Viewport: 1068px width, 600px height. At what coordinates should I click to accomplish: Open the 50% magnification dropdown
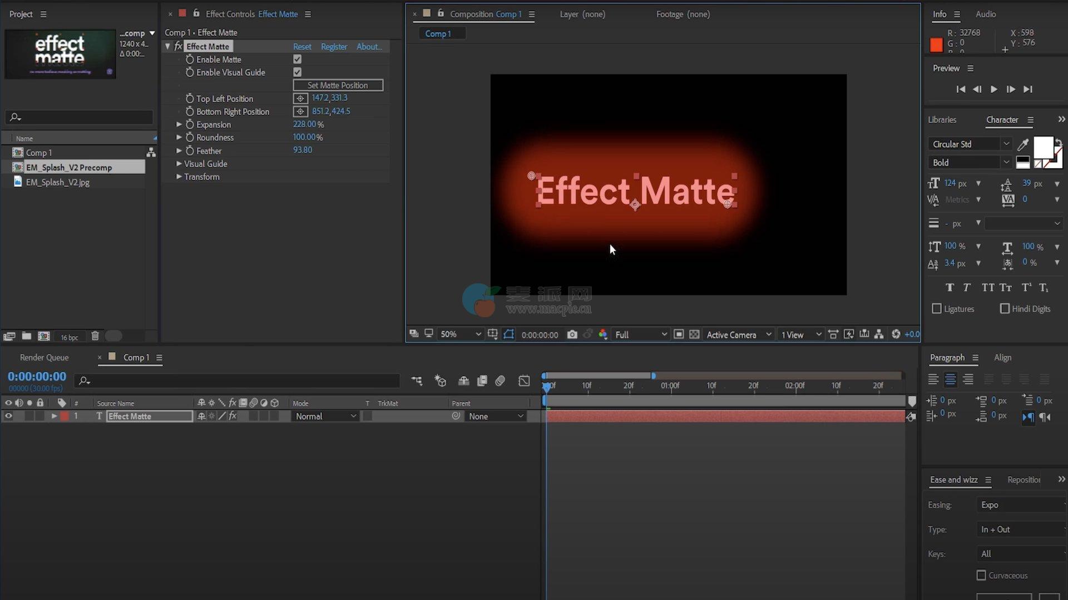461,334
